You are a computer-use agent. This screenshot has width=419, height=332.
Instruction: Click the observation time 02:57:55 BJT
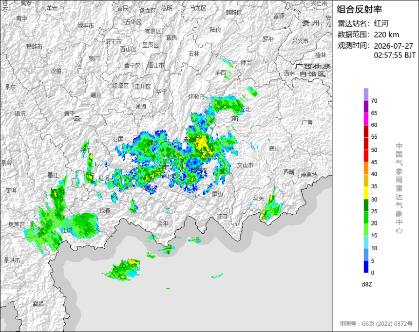[x=395, y=55]
